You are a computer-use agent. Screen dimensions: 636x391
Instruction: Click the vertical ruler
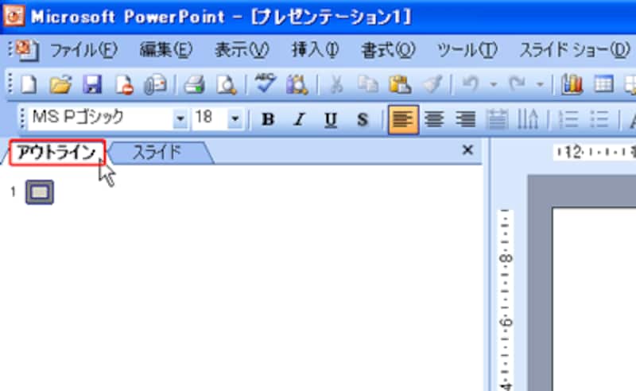tap(506, 300)
